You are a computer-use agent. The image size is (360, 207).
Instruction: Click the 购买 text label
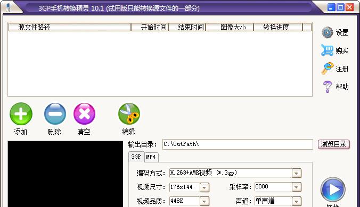tap(342, 50)
